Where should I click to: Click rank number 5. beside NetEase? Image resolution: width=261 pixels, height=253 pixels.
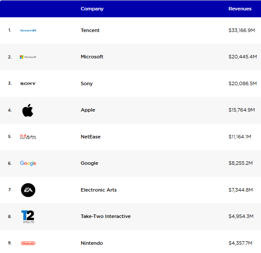tap(10, 137)
